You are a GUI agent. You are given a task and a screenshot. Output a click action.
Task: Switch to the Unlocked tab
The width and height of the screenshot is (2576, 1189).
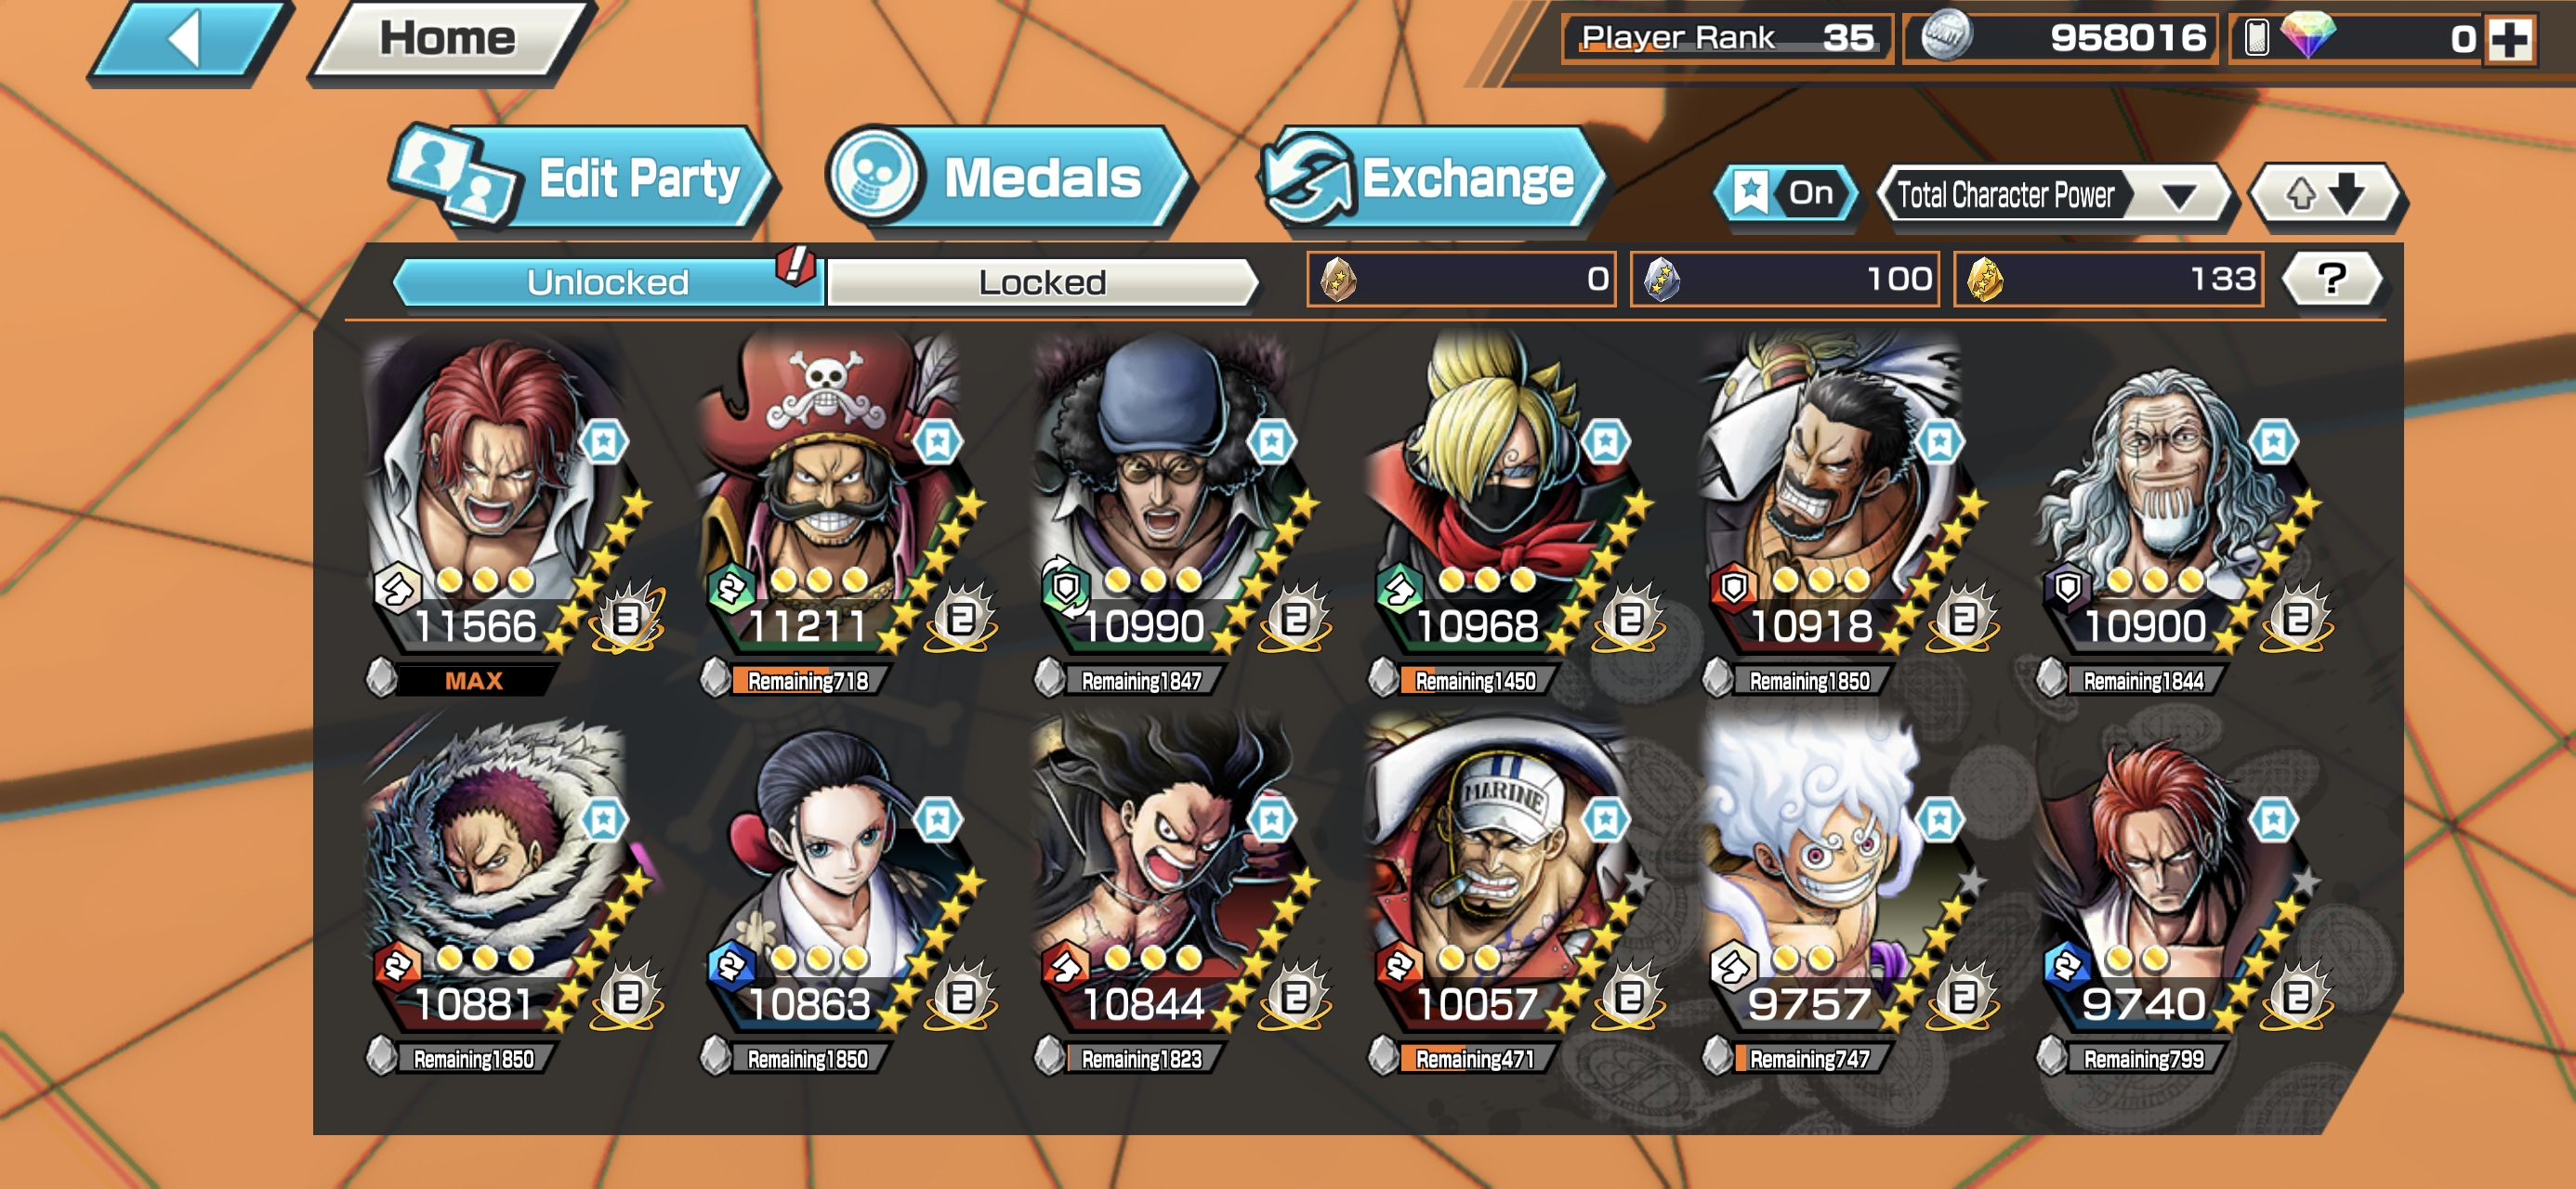(608, 282)
